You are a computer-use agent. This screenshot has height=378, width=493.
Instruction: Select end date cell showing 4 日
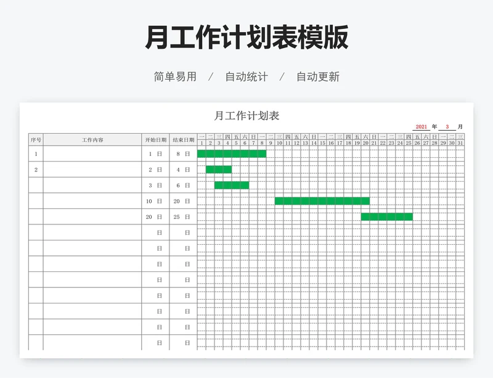[183, 170]
